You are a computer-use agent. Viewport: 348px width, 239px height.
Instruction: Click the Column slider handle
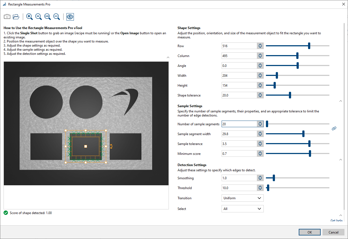click(x=297, y=56)
